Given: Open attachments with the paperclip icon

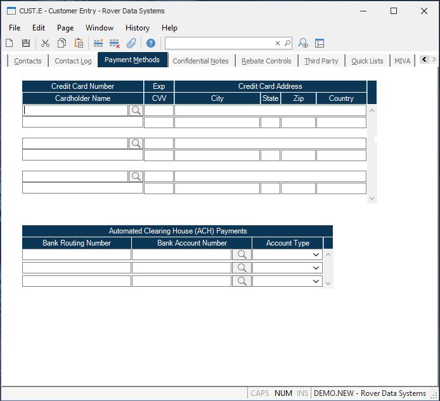Looking at the screenshot, I should point(131,43).
